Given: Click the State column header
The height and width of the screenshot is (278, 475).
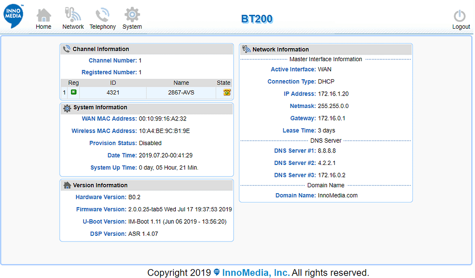Looking at the screenshot, I should [x=224, y=82].
